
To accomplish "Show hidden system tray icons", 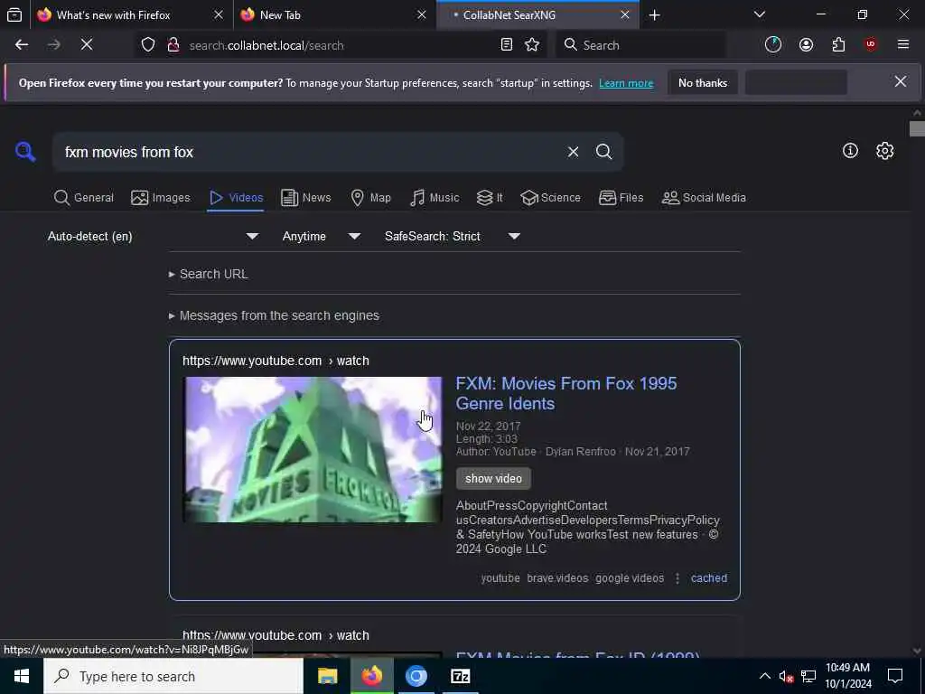I will (x=764, y=676).
